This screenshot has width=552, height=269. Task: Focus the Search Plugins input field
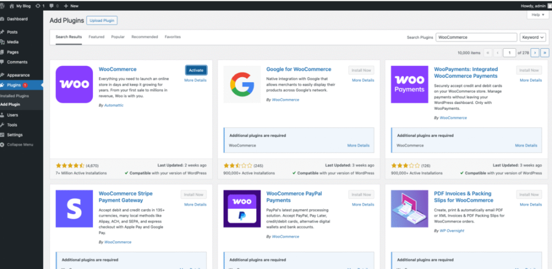tap(476, 37)
